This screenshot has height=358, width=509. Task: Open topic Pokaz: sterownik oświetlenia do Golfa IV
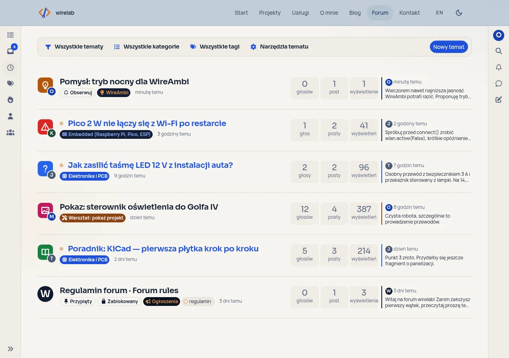(x=139, y=207)
